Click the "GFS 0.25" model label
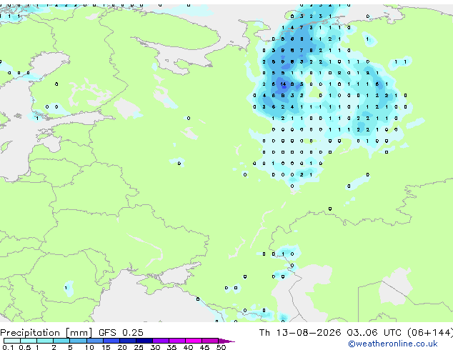Viewport: 453px width, 350px height. coord(121,333)
